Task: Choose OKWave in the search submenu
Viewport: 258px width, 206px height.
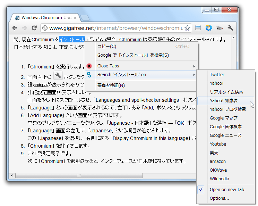Action: (x=226, y=170)
